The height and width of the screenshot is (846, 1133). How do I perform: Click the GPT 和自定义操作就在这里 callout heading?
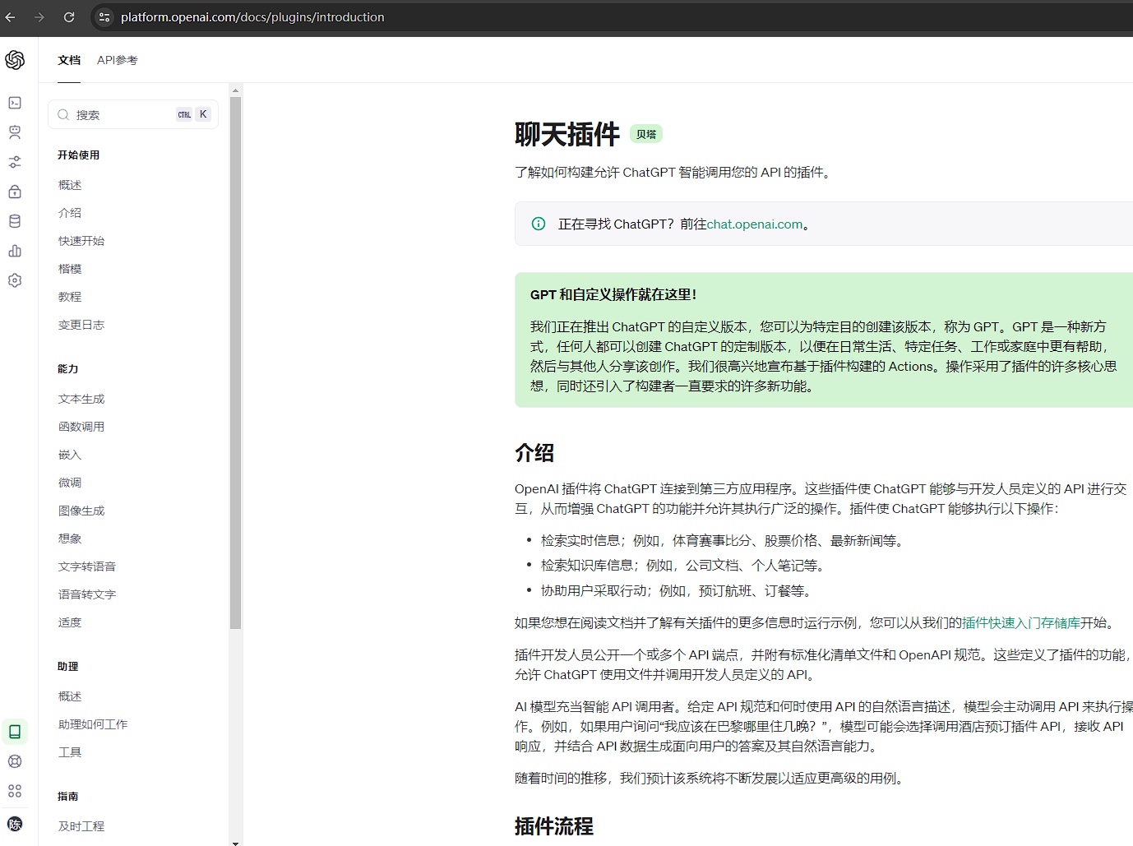pos(613,294)
